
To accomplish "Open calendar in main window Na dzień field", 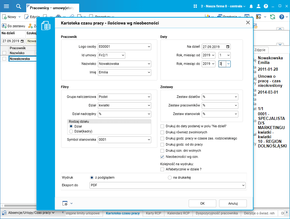I will (x=22, y=41).
